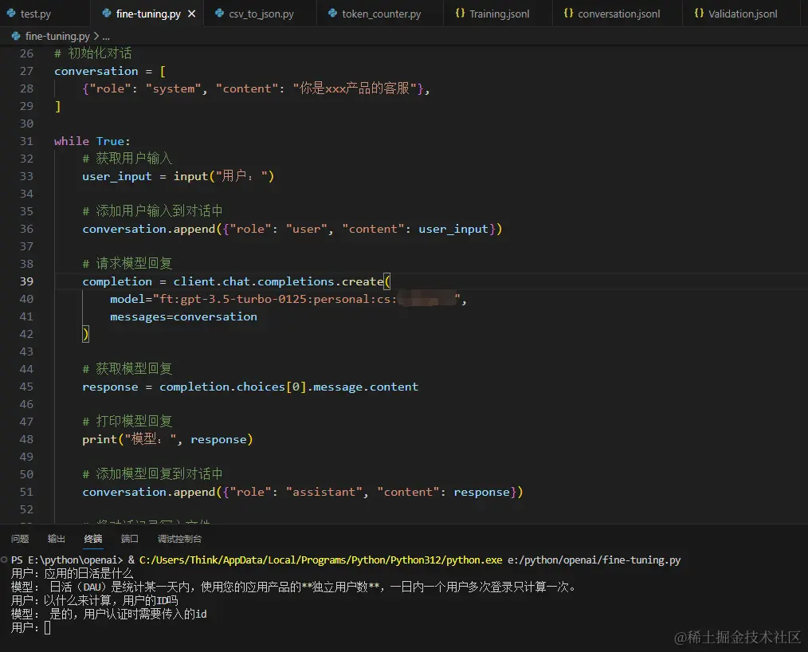Screen dimensions: 808x652
Task: Close the fine-tuning.py tab
Action: (190, 13)
